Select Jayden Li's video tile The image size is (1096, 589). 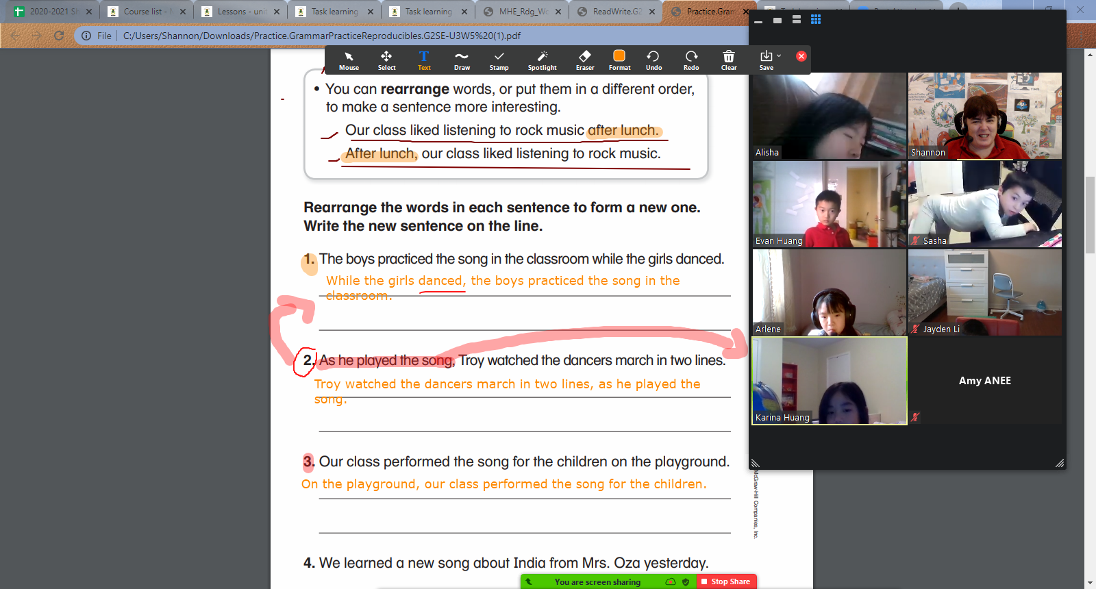coord(985,292)
